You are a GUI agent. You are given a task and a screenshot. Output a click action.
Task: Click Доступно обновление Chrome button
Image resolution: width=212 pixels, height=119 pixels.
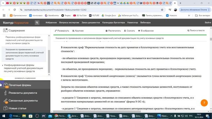click(x=195, y=10)
